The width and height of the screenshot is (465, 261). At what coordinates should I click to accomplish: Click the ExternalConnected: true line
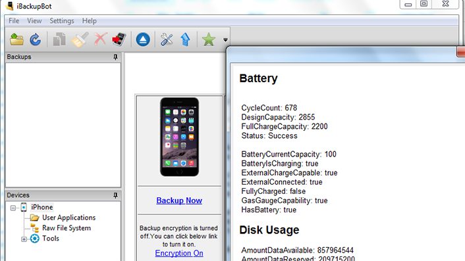coord(282,182)
